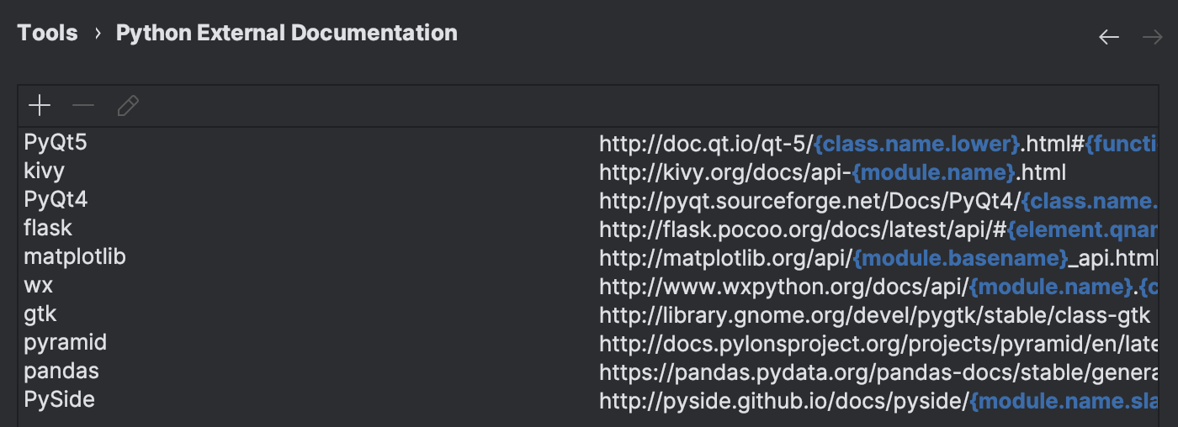Viewport: 1178px width, 427px height.
Task: Select the flask module entry
Action: 48,228
